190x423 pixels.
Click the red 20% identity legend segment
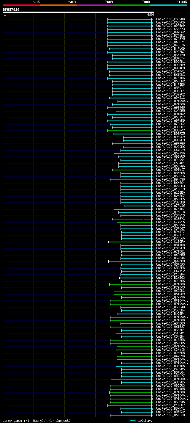(x=21, y=5)
